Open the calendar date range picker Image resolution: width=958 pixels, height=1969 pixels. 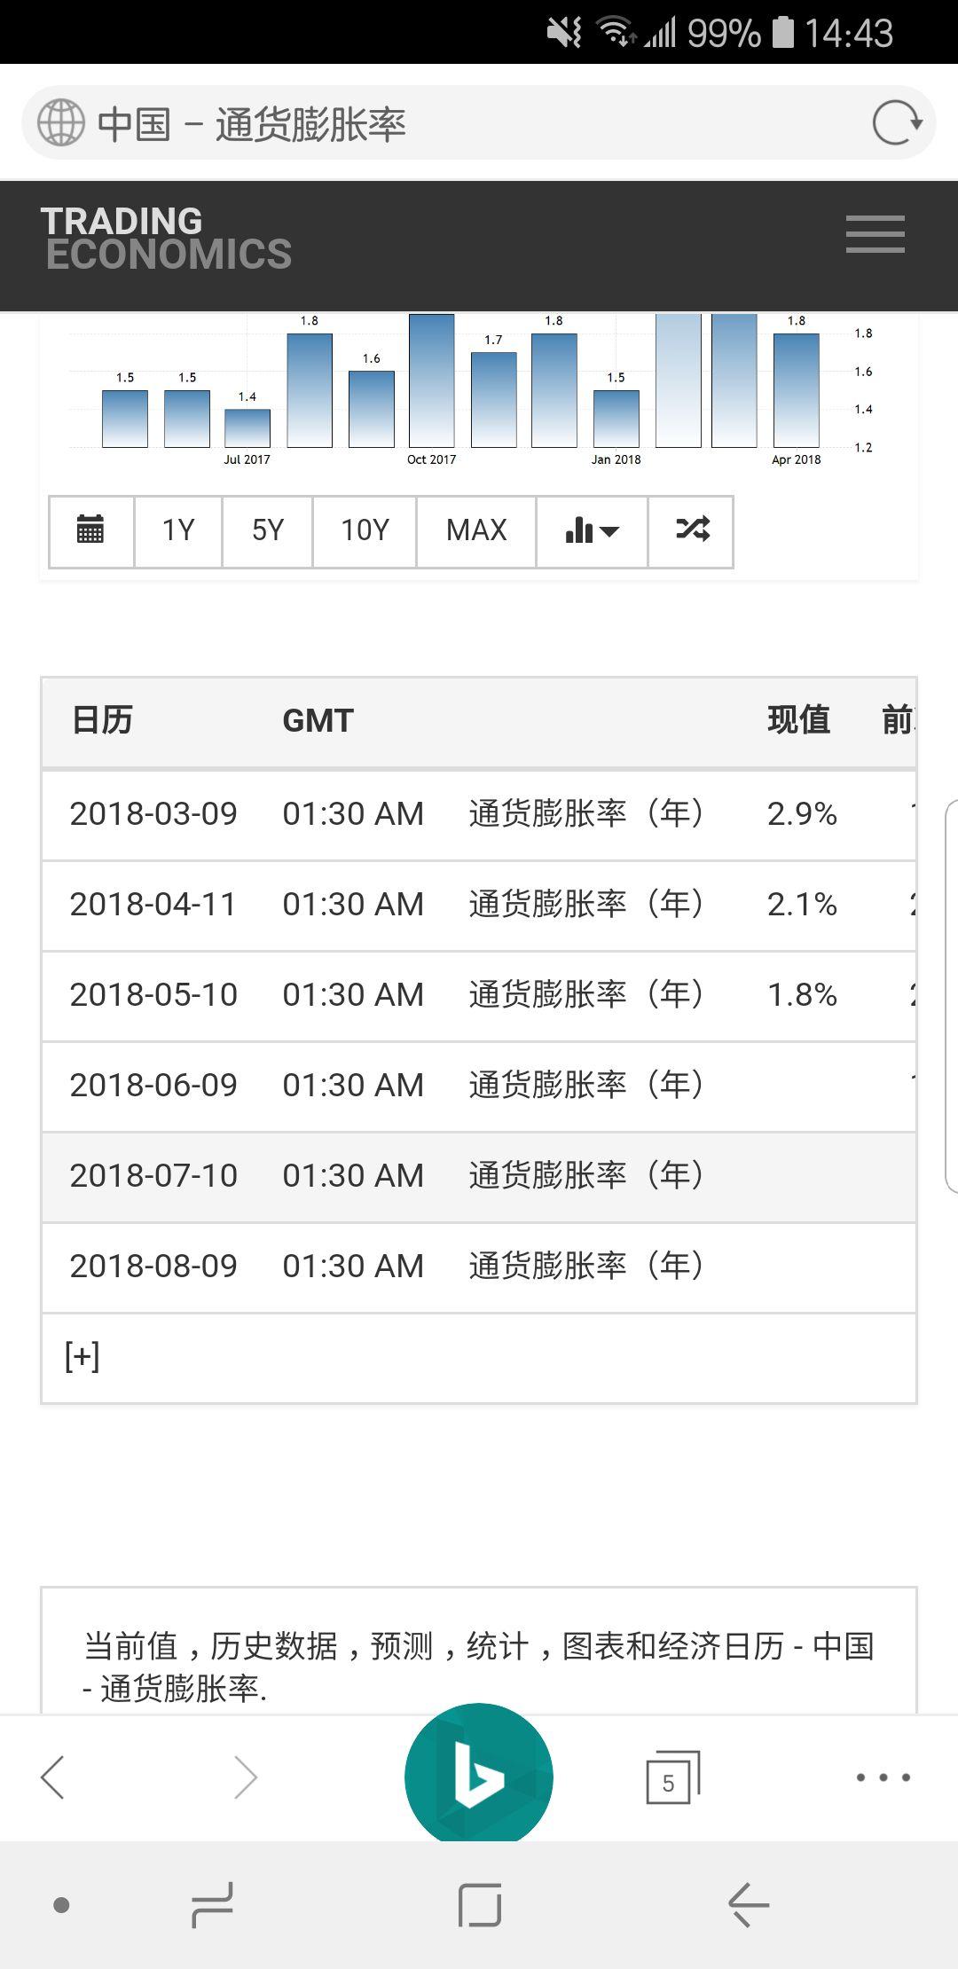pyautogui.click(x=90, y=530)
